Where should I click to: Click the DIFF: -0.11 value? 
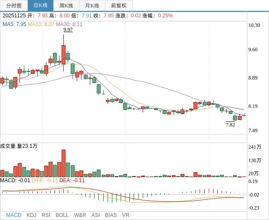pos(45,180)
